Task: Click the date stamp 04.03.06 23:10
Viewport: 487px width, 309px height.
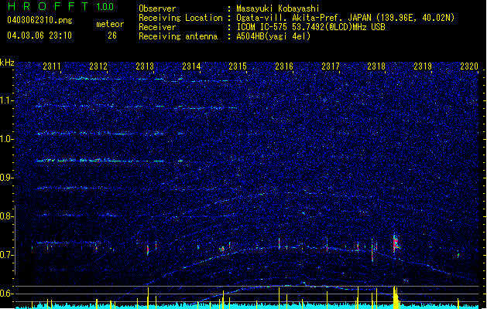Action: [39, 36]
